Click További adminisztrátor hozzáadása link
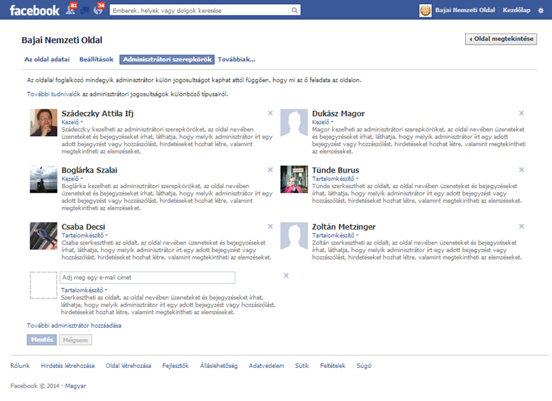 click(x=74, y=326)
